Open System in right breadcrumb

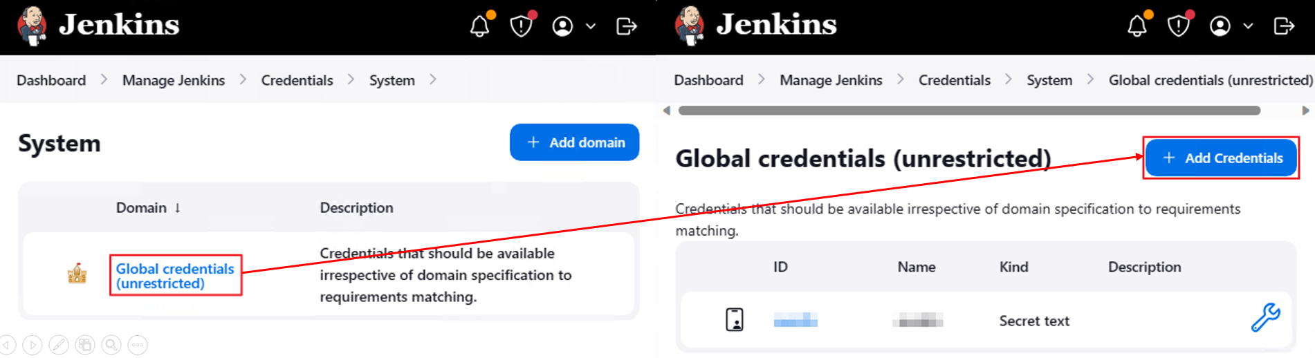tap(1049, 80)
